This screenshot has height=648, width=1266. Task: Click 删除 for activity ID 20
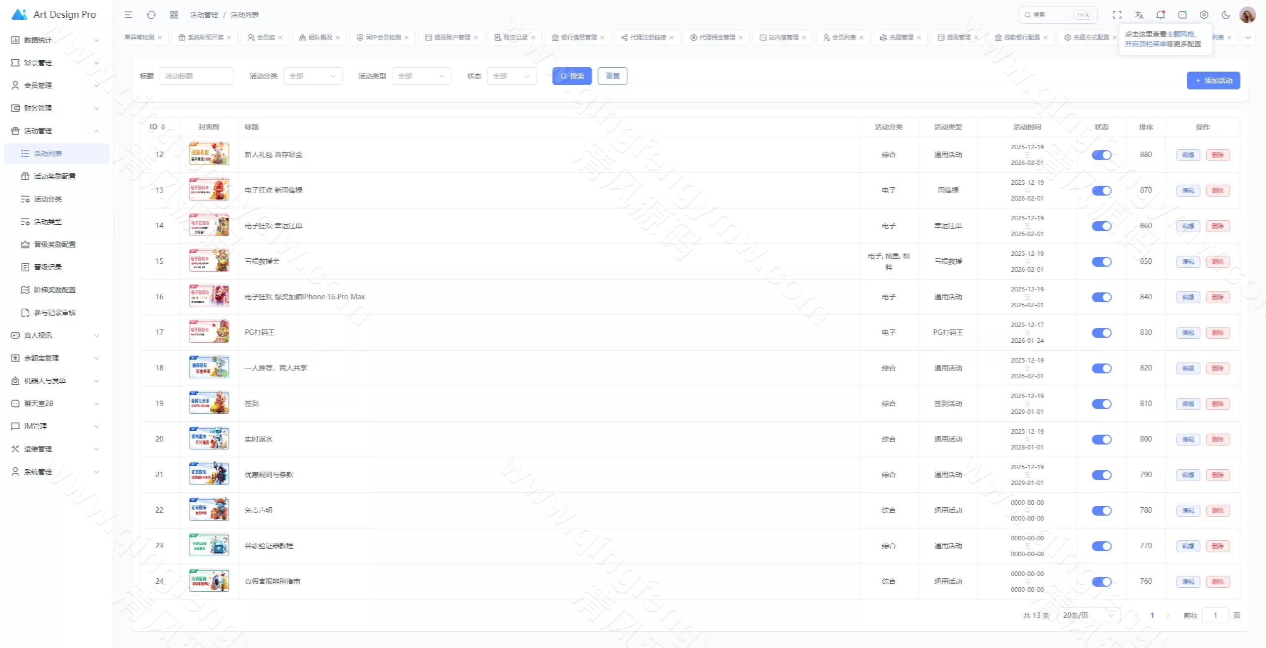tap(1218, 440)
